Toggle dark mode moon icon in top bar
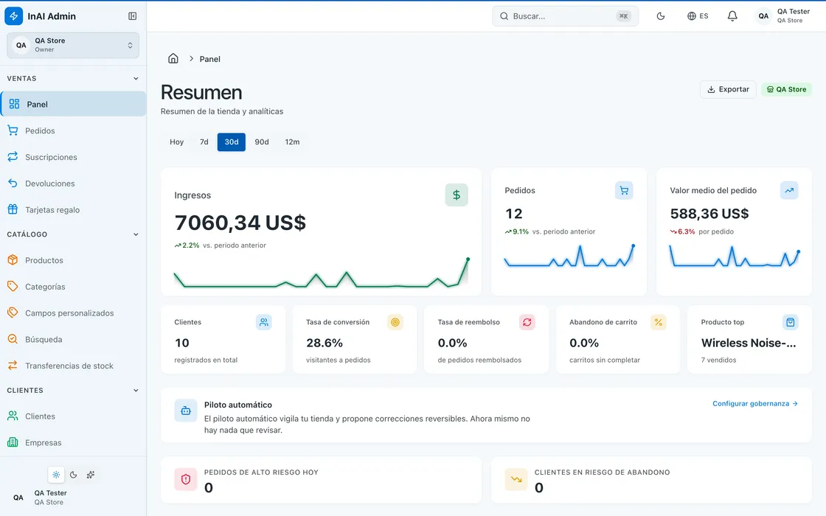 [x=661, y=16]
